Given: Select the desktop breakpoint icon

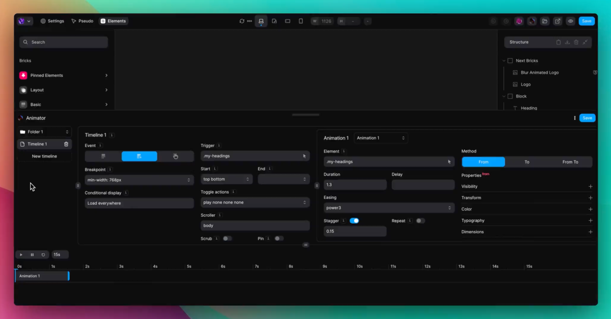Looking at the screenshot, I should [261, 21].
